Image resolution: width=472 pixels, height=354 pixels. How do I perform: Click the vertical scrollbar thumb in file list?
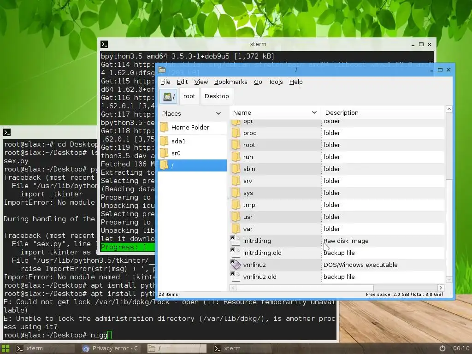click(449, 228)
